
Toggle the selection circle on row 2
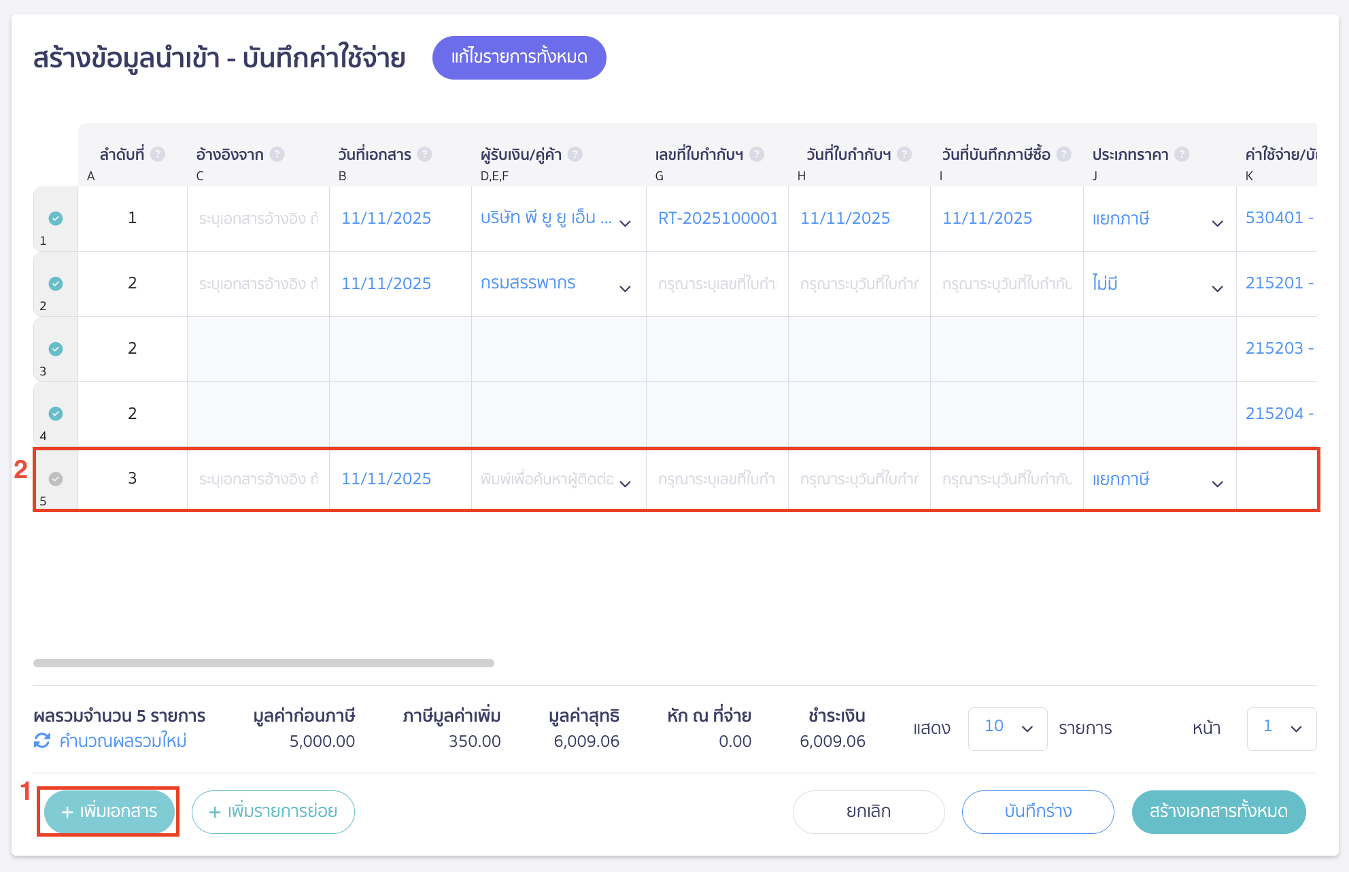coord(56,284)
